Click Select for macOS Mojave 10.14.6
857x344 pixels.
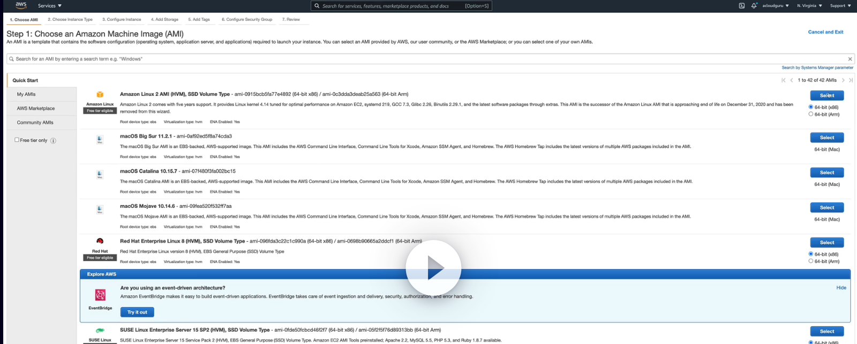pyautogui.click(x=827, y=207)
